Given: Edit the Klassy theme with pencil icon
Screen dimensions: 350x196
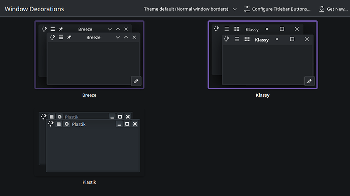Looking at the screenshot, I should point(309,81).
